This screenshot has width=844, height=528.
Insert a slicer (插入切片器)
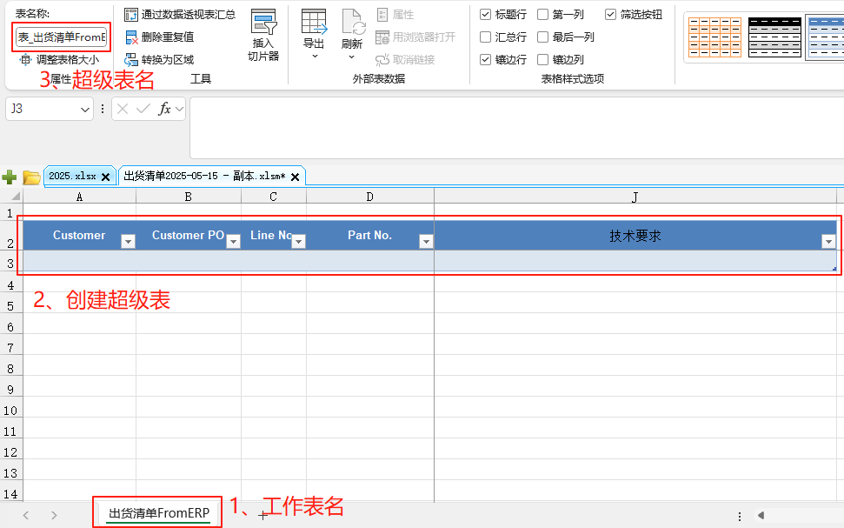(263, 35)
